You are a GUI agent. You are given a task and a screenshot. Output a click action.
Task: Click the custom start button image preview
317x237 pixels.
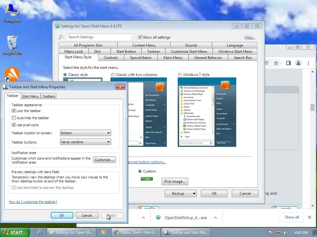click(x=147, y=179)
